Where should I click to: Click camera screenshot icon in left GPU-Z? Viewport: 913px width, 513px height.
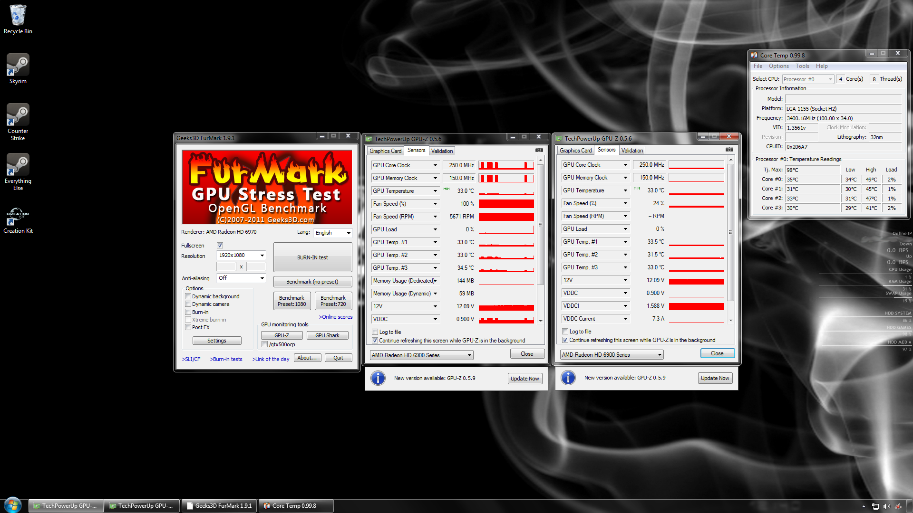click(539, 150)
